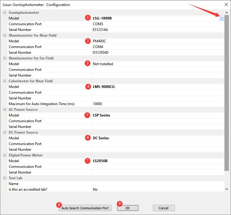Collapse the Illuminometer for Near Field section

[5, 35]
